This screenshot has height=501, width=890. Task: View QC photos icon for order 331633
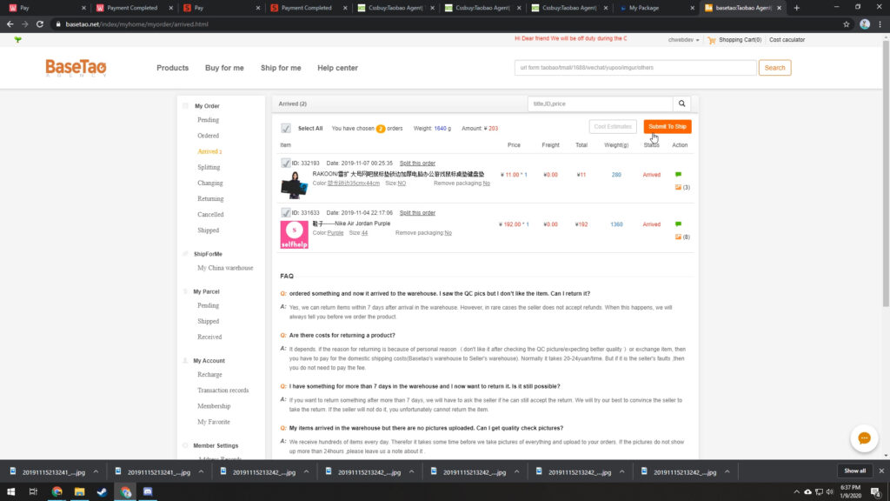click(x=678, y=237)
